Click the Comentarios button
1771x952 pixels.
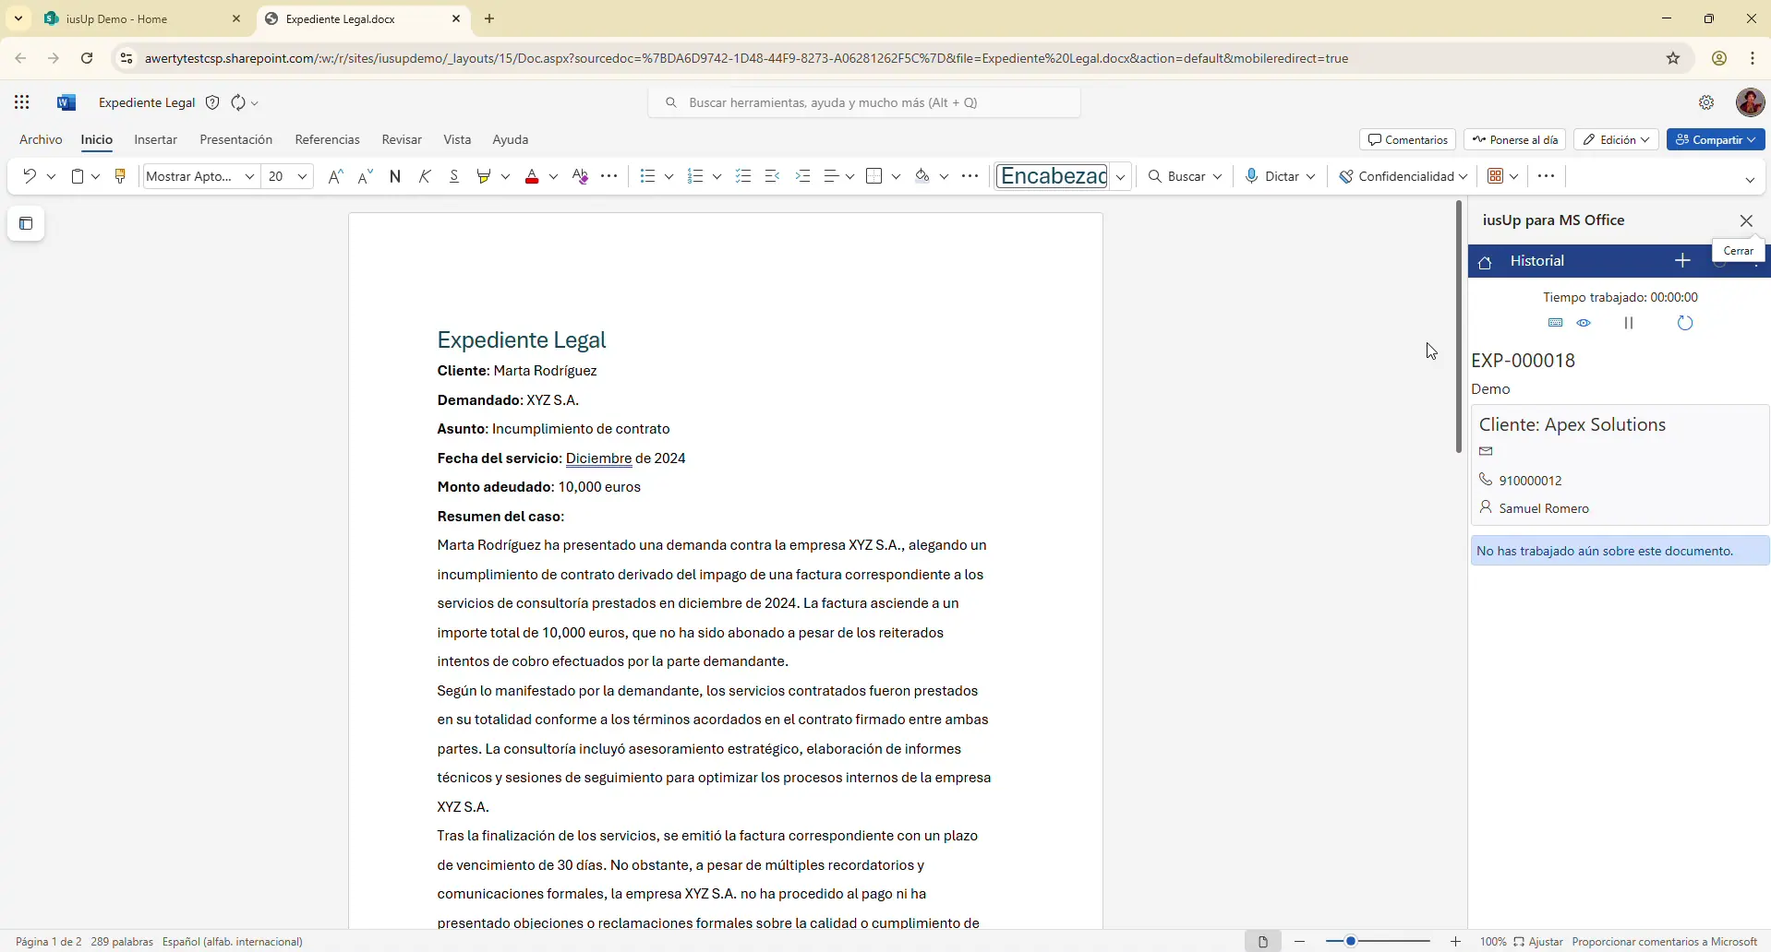pyautogui.click(x=1407, y=139)
